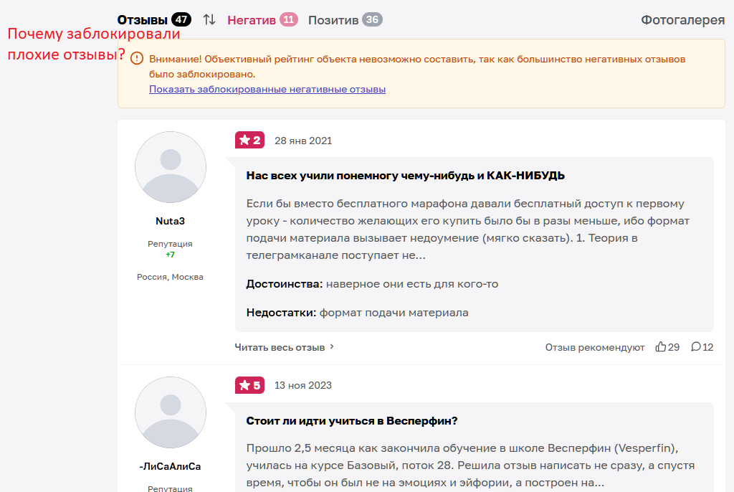Click Nuta3's profile avatar
Image resolution: width=734 pixels, height=492 pixels.
tap(170, 166)
